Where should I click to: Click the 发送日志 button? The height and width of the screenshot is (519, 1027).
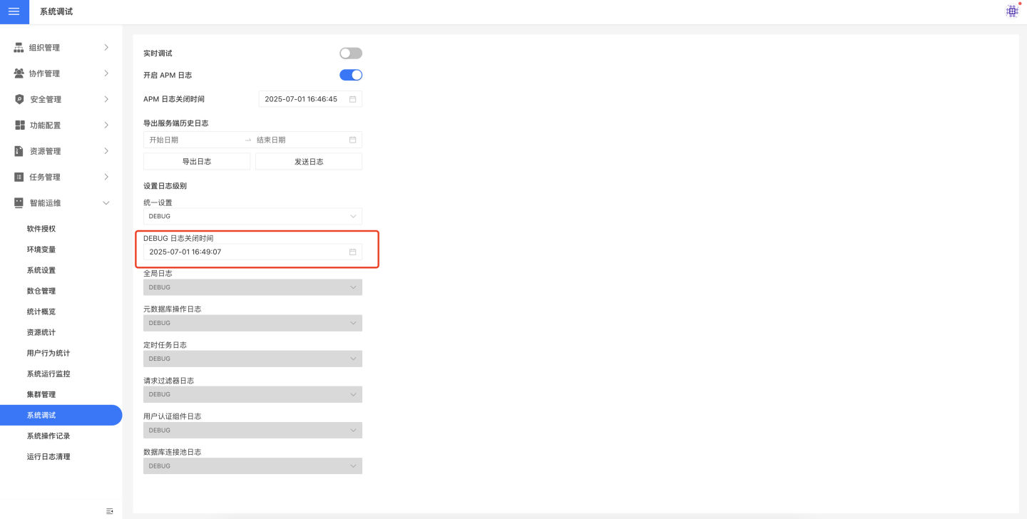coord(309,162)
